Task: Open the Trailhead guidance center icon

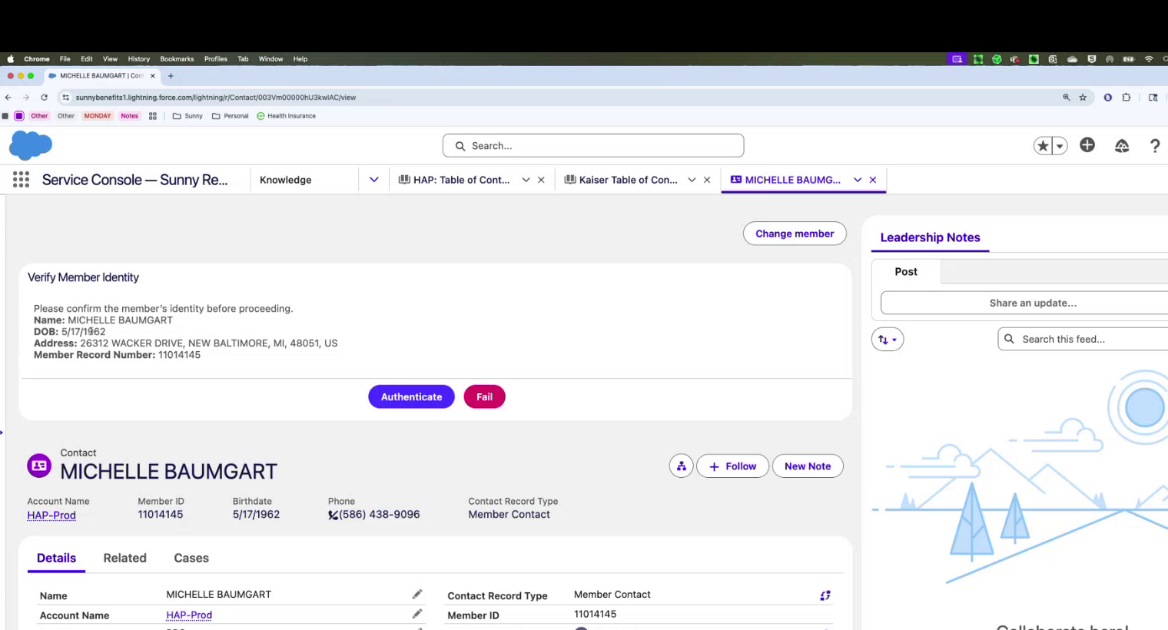Action: point(1121,146)
